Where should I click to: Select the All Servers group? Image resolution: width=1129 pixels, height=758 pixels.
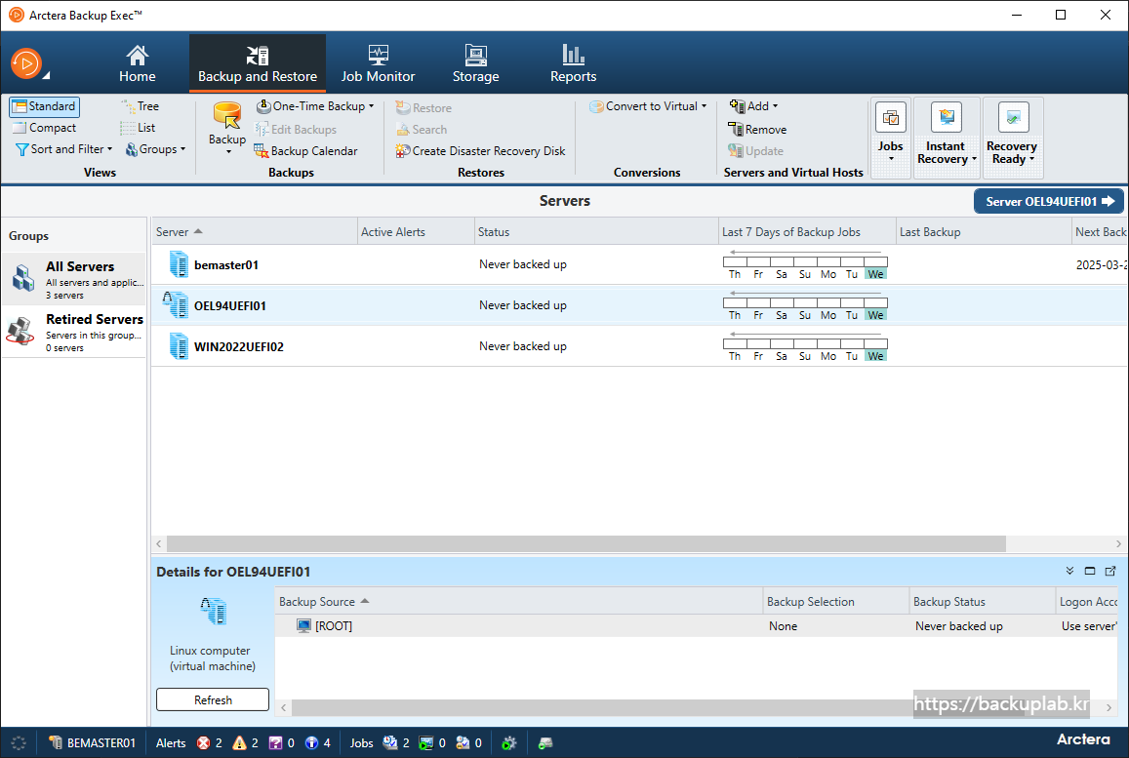(75, 279)
